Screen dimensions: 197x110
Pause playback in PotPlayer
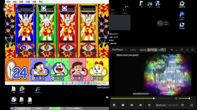114,105
